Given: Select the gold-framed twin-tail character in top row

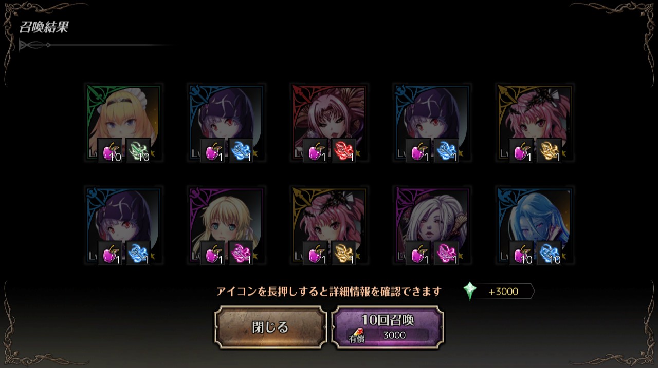Looking at the screenshot, I should tap(535, 122).
